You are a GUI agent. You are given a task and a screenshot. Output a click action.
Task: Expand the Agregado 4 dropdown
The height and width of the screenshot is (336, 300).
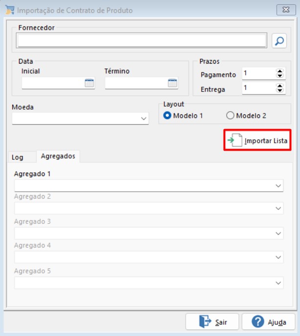[278, 257]
